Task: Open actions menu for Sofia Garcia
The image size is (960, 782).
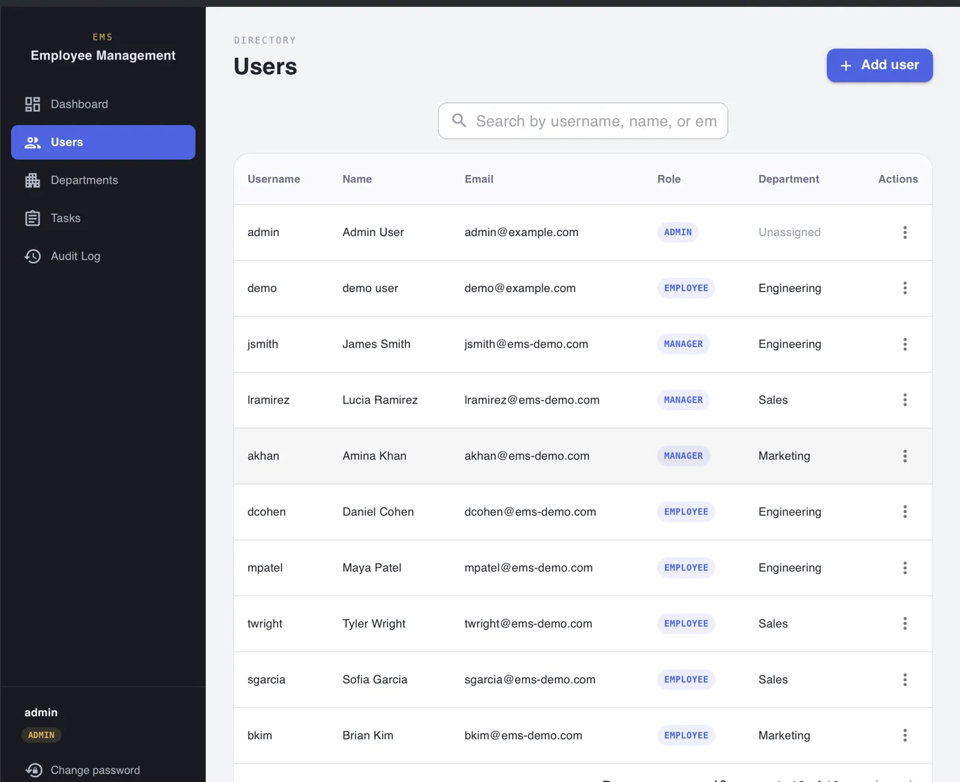Action: coord(904,680)
